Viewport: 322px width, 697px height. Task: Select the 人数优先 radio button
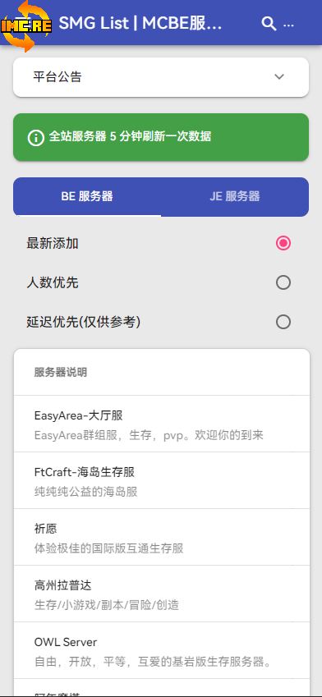click(283, 282)
